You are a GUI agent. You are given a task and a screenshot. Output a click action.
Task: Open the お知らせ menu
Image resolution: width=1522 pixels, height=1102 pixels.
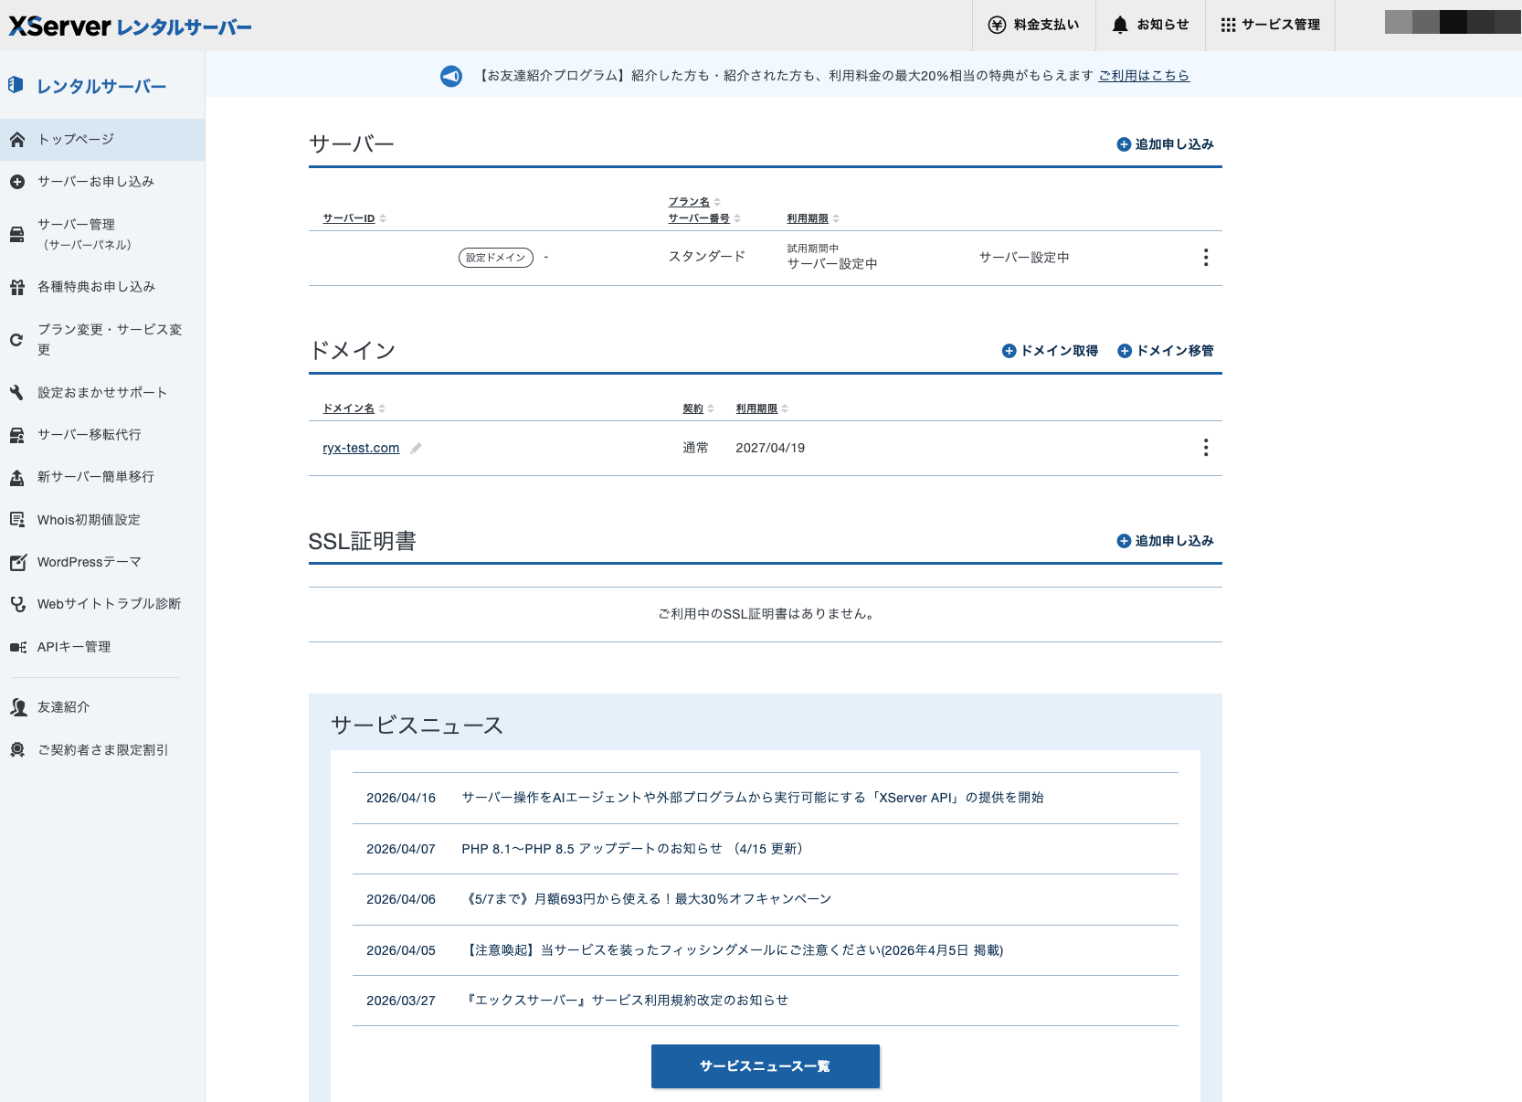pyautogui.click(x=1150, y=25)
